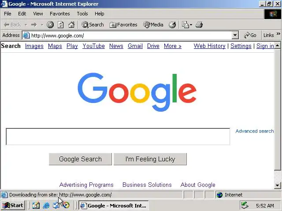Open the Media pane from the toolbar
282x211 pixels.
(153, 25)
